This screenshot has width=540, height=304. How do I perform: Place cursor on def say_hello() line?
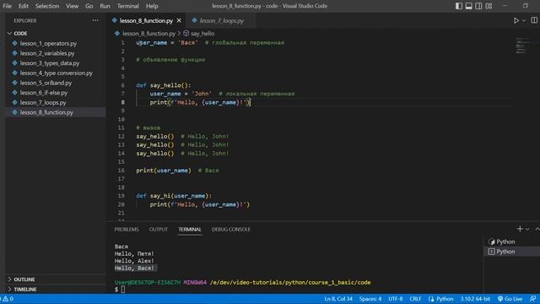point(163,85)
